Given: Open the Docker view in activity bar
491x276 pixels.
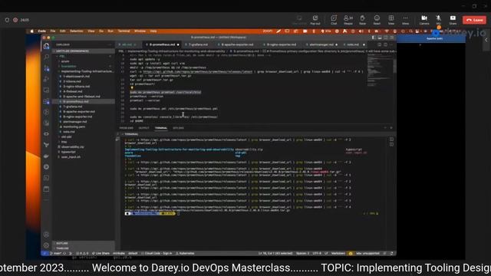Looking at the screenshot, I should [46, 156].
